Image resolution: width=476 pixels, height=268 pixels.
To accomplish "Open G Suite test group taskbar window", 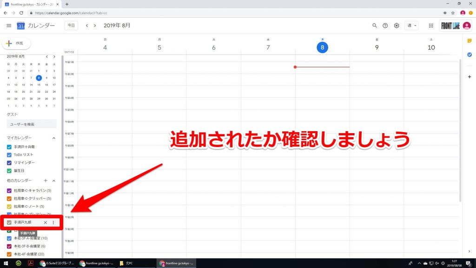I will (x=57, y=263).
